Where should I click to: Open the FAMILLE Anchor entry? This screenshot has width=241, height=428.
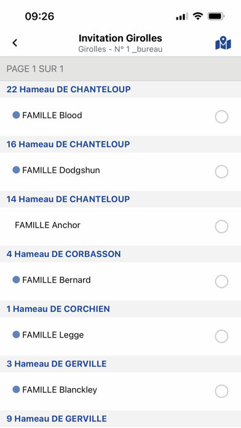120,226
